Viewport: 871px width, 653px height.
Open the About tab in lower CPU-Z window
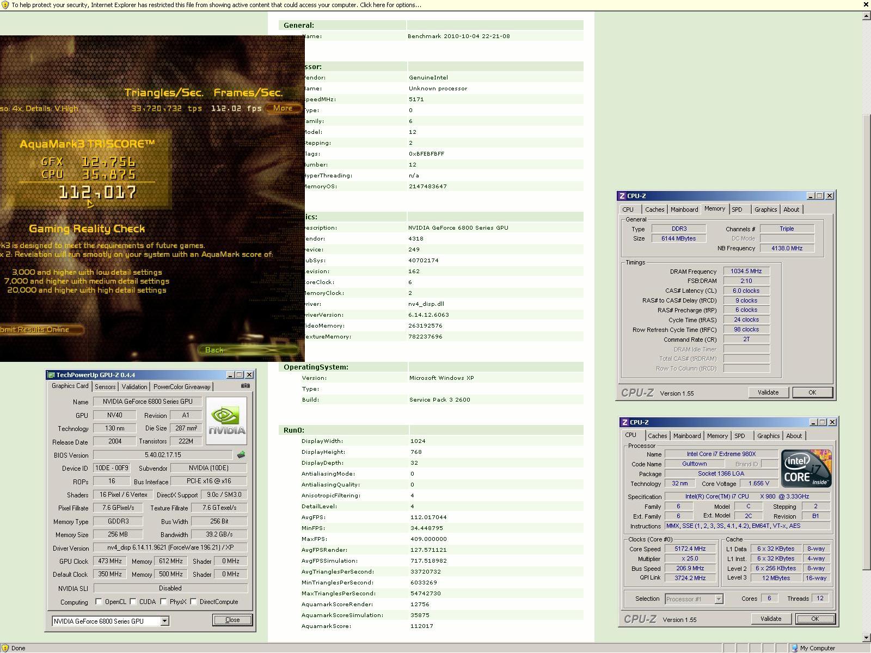pyautogui.click(x=794, y=436)
